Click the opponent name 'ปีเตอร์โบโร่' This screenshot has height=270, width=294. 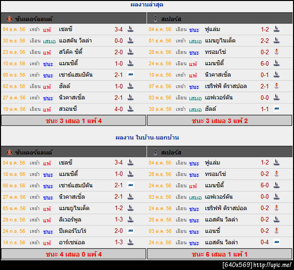pos(73,231)
